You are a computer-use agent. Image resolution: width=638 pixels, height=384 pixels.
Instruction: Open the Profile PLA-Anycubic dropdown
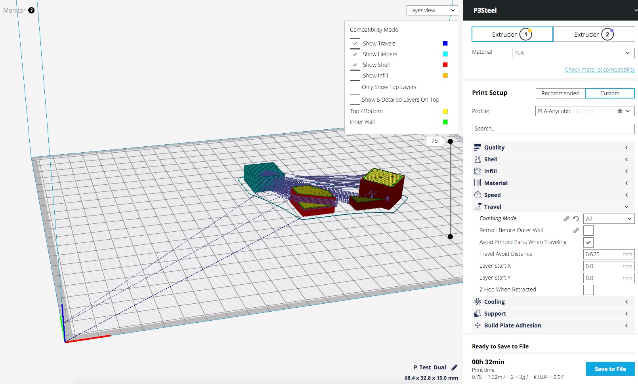[x=585, y=111]
